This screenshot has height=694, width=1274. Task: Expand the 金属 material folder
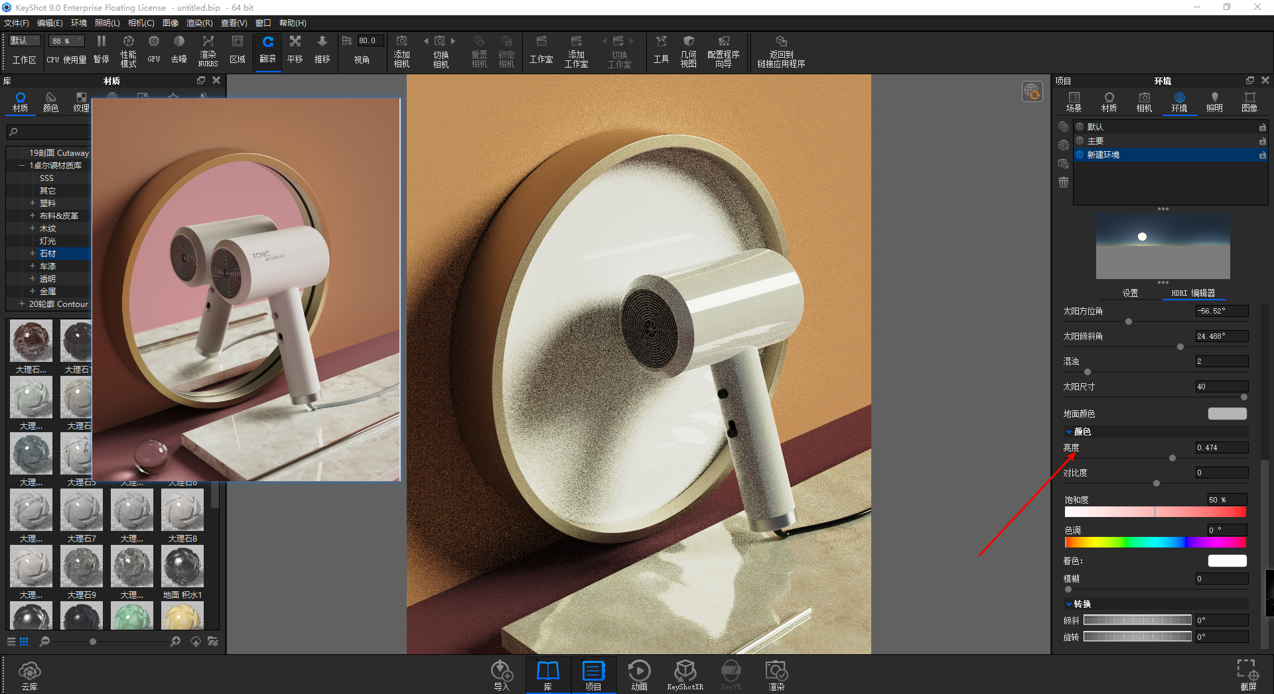(32, 291)
